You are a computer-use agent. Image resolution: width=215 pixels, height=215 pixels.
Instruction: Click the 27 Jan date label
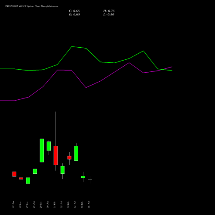pos(27,205)
